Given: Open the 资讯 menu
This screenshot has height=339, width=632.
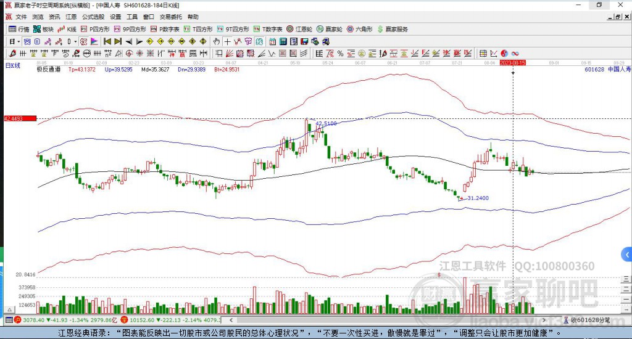Looking at the screenshot, I should click(x=54, y=17).
